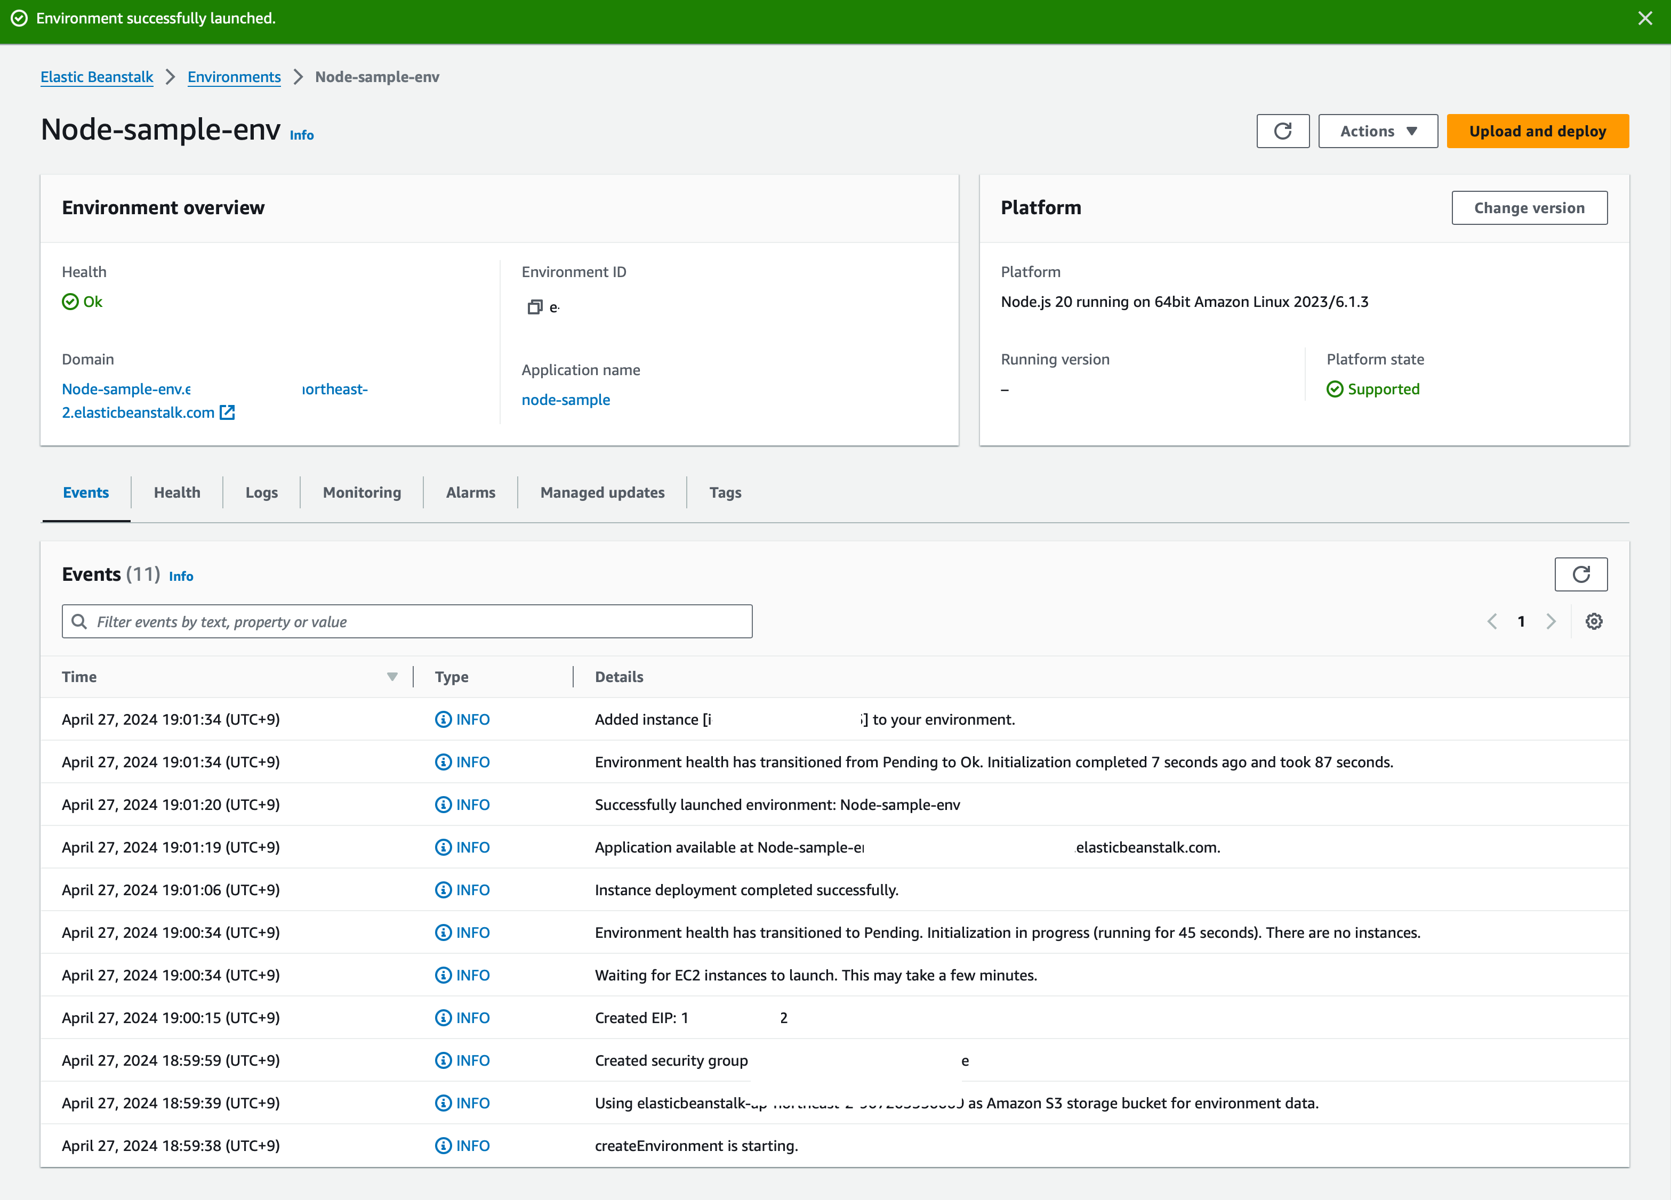
Task: Click external link icon beside domain
Action: pyautogui.click(x=228, y=412)
